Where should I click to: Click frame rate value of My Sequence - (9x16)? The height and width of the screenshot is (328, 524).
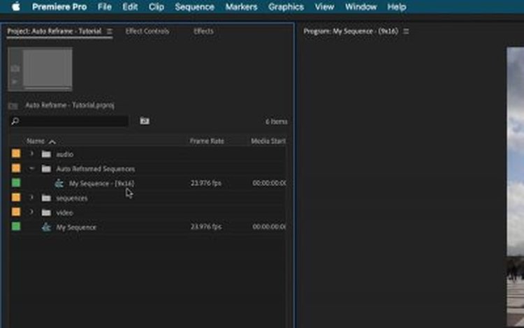point(206,183)
